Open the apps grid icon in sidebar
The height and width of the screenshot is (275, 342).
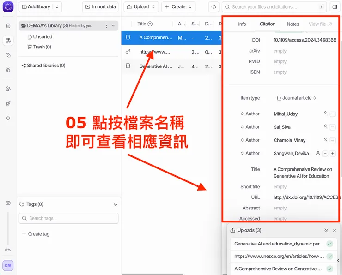8,70
